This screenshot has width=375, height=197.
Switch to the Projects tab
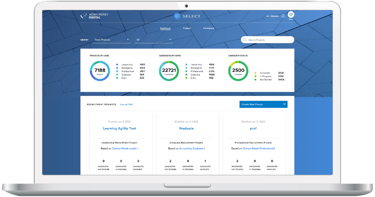187,28
